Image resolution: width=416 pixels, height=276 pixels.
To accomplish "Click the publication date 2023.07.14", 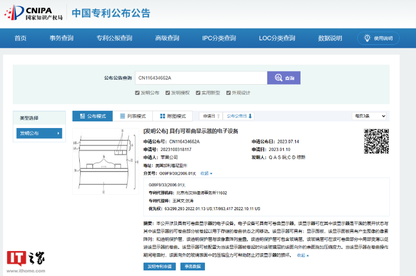I will (x=288, y=142).
